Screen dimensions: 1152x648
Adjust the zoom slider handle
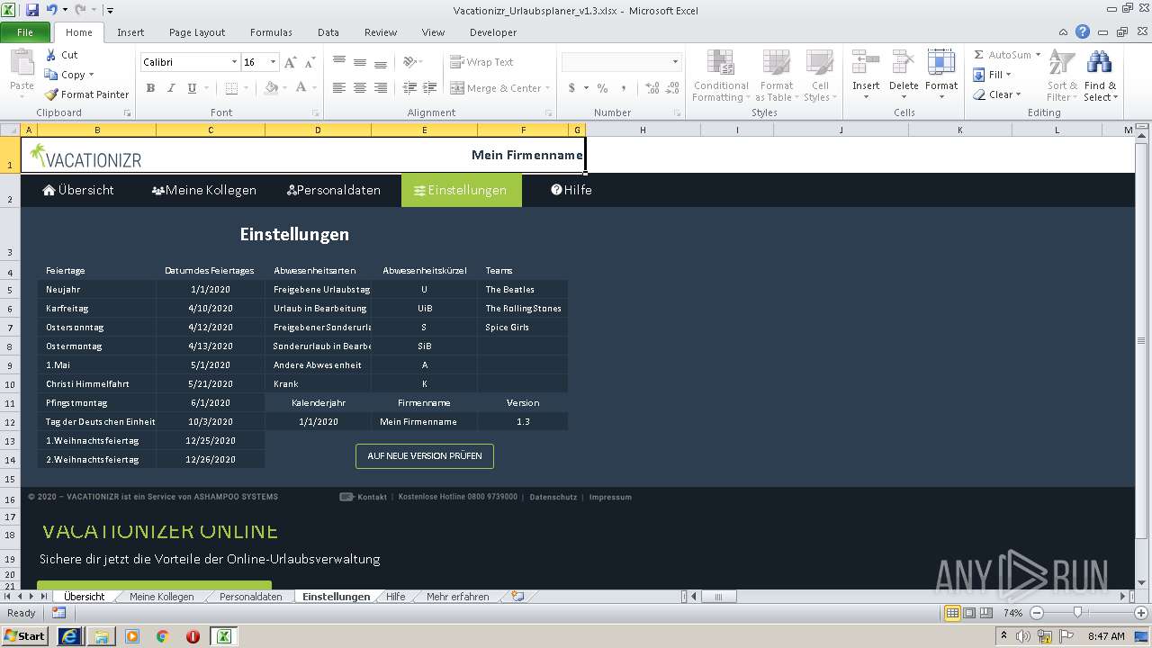[x=1077, y=613]
